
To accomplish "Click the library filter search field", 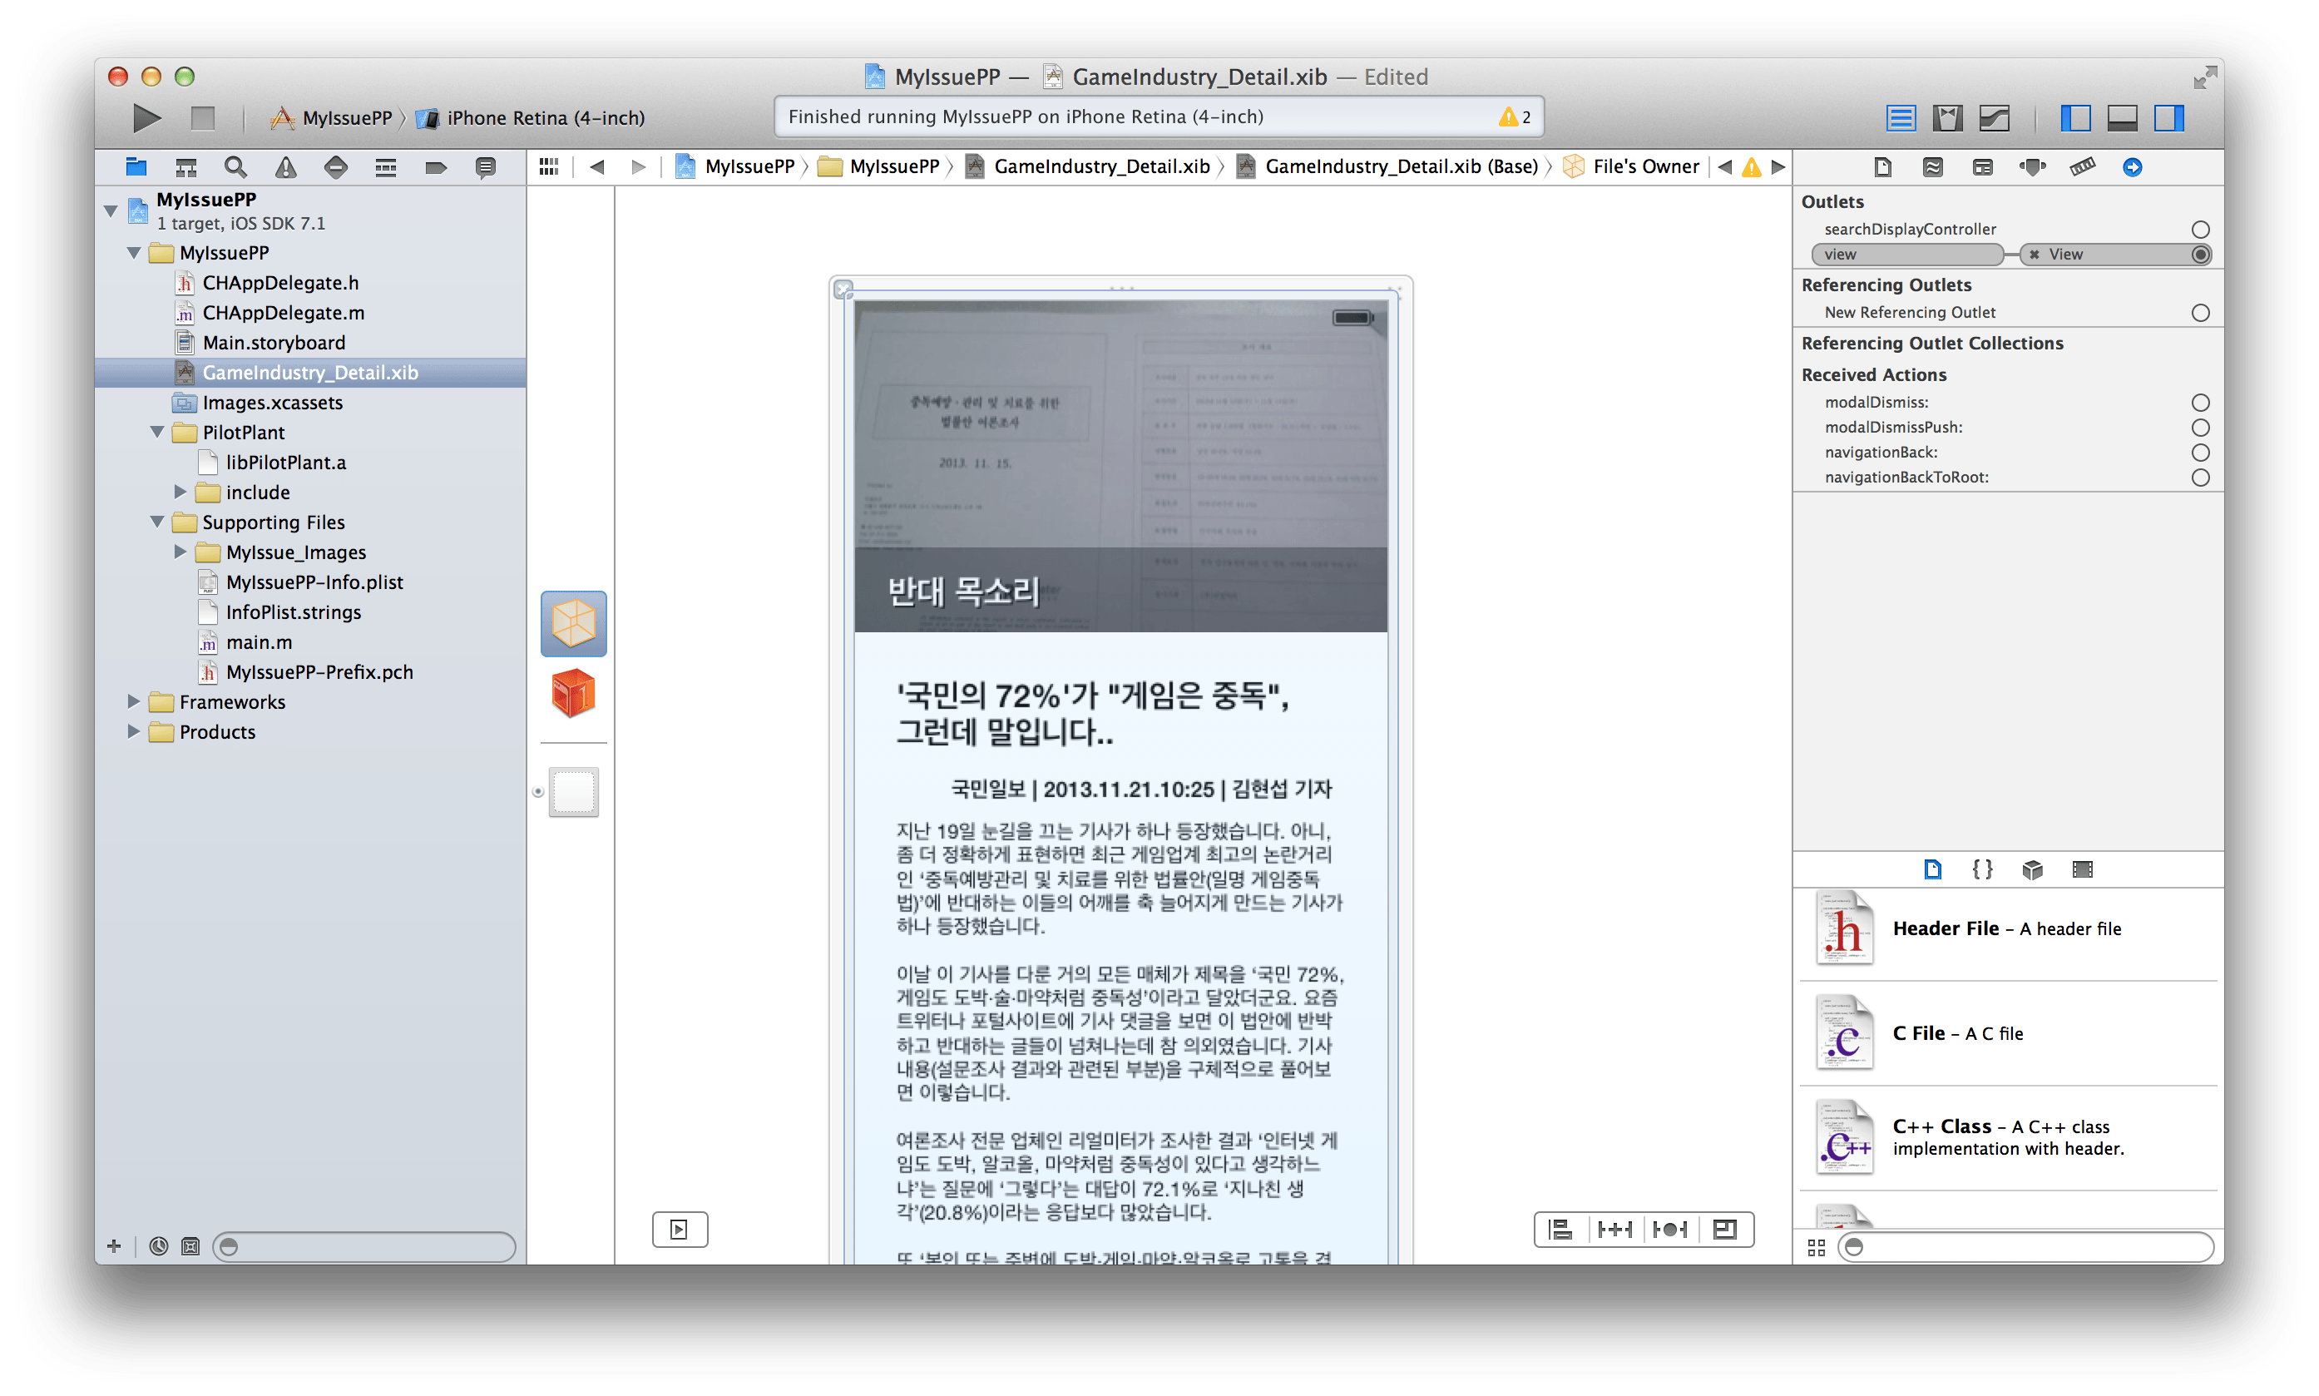I will pos(2031,1247).
